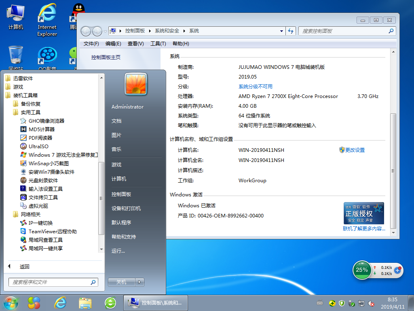Collapse the 实用工具 folder

30,112
